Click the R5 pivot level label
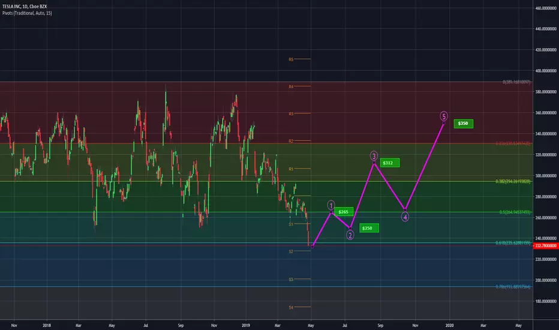 pyautogui.click(x=291, y=59)
